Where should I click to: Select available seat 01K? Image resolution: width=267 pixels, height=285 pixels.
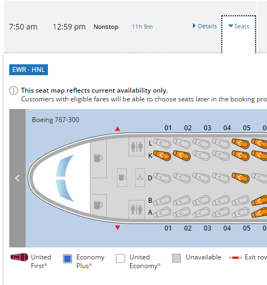point(162,156)
